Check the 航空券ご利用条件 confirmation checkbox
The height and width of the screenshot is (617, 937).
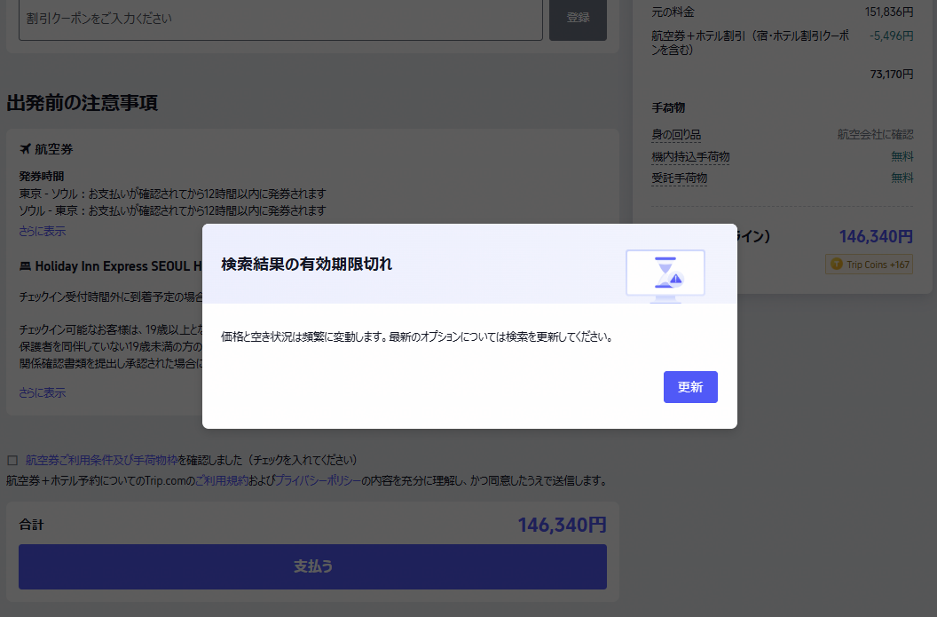(x=12, y=461)
